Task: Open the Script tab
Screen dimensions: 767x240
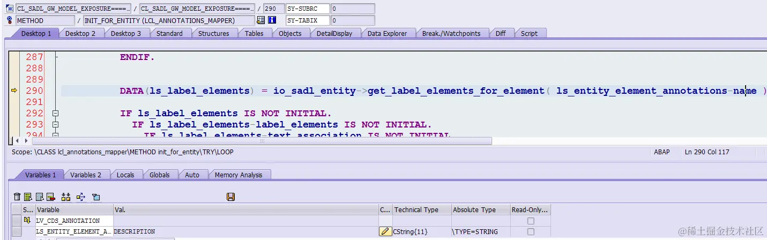Action: point(529,33)
